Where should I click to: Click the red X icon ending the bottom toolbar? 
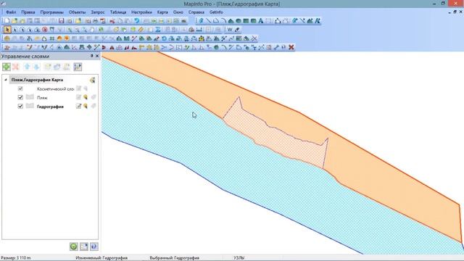pos(291,47)
